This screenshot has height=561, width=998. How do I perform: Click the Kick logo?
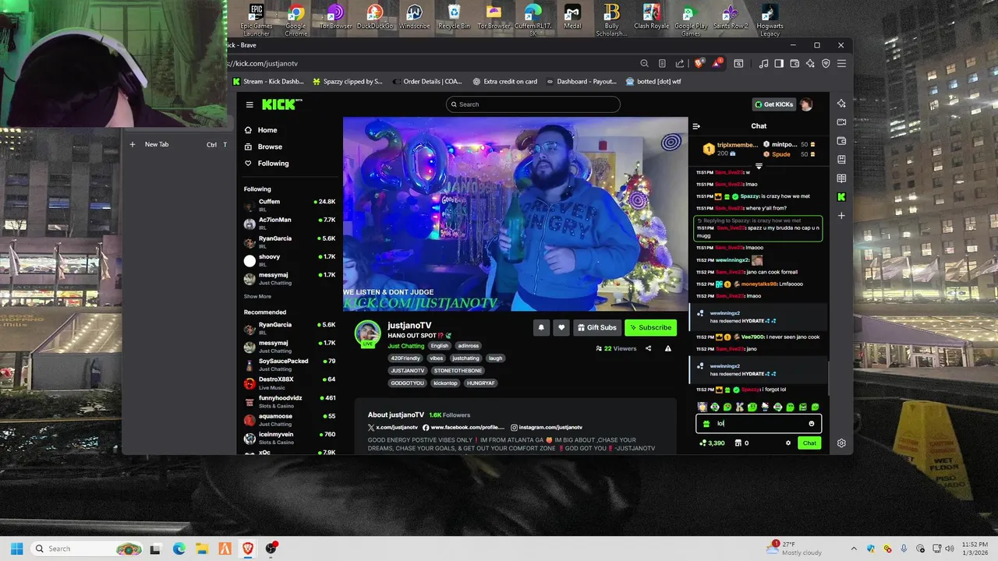[281, 104]
